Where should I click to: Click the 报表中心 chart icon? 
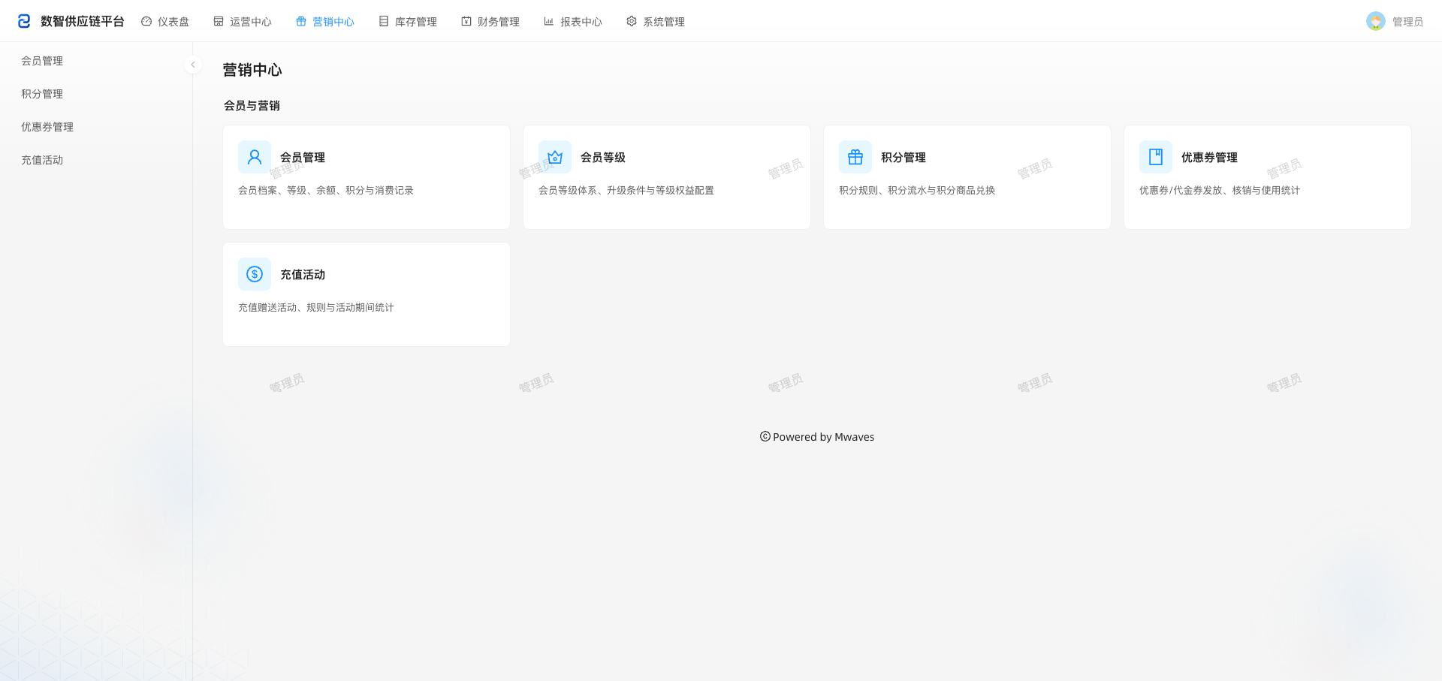(x=549, y=21)
